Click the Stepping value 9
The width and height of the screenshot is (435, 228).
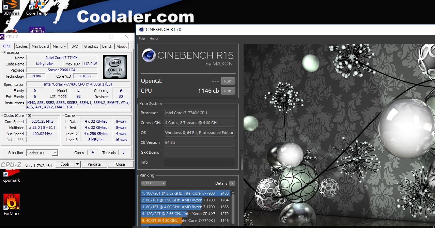point(121,91)
